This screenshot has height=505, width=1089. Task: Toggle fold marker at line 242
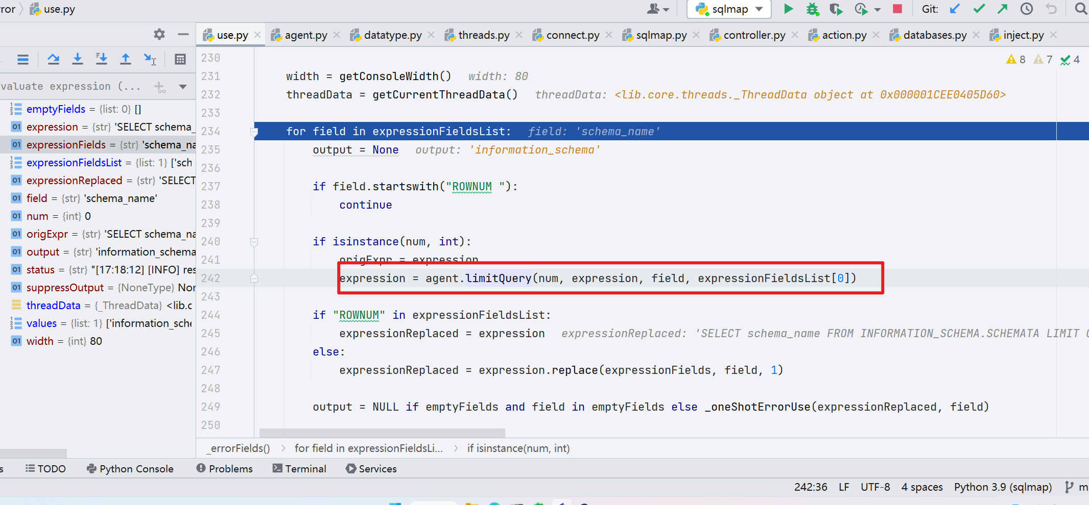254,278
